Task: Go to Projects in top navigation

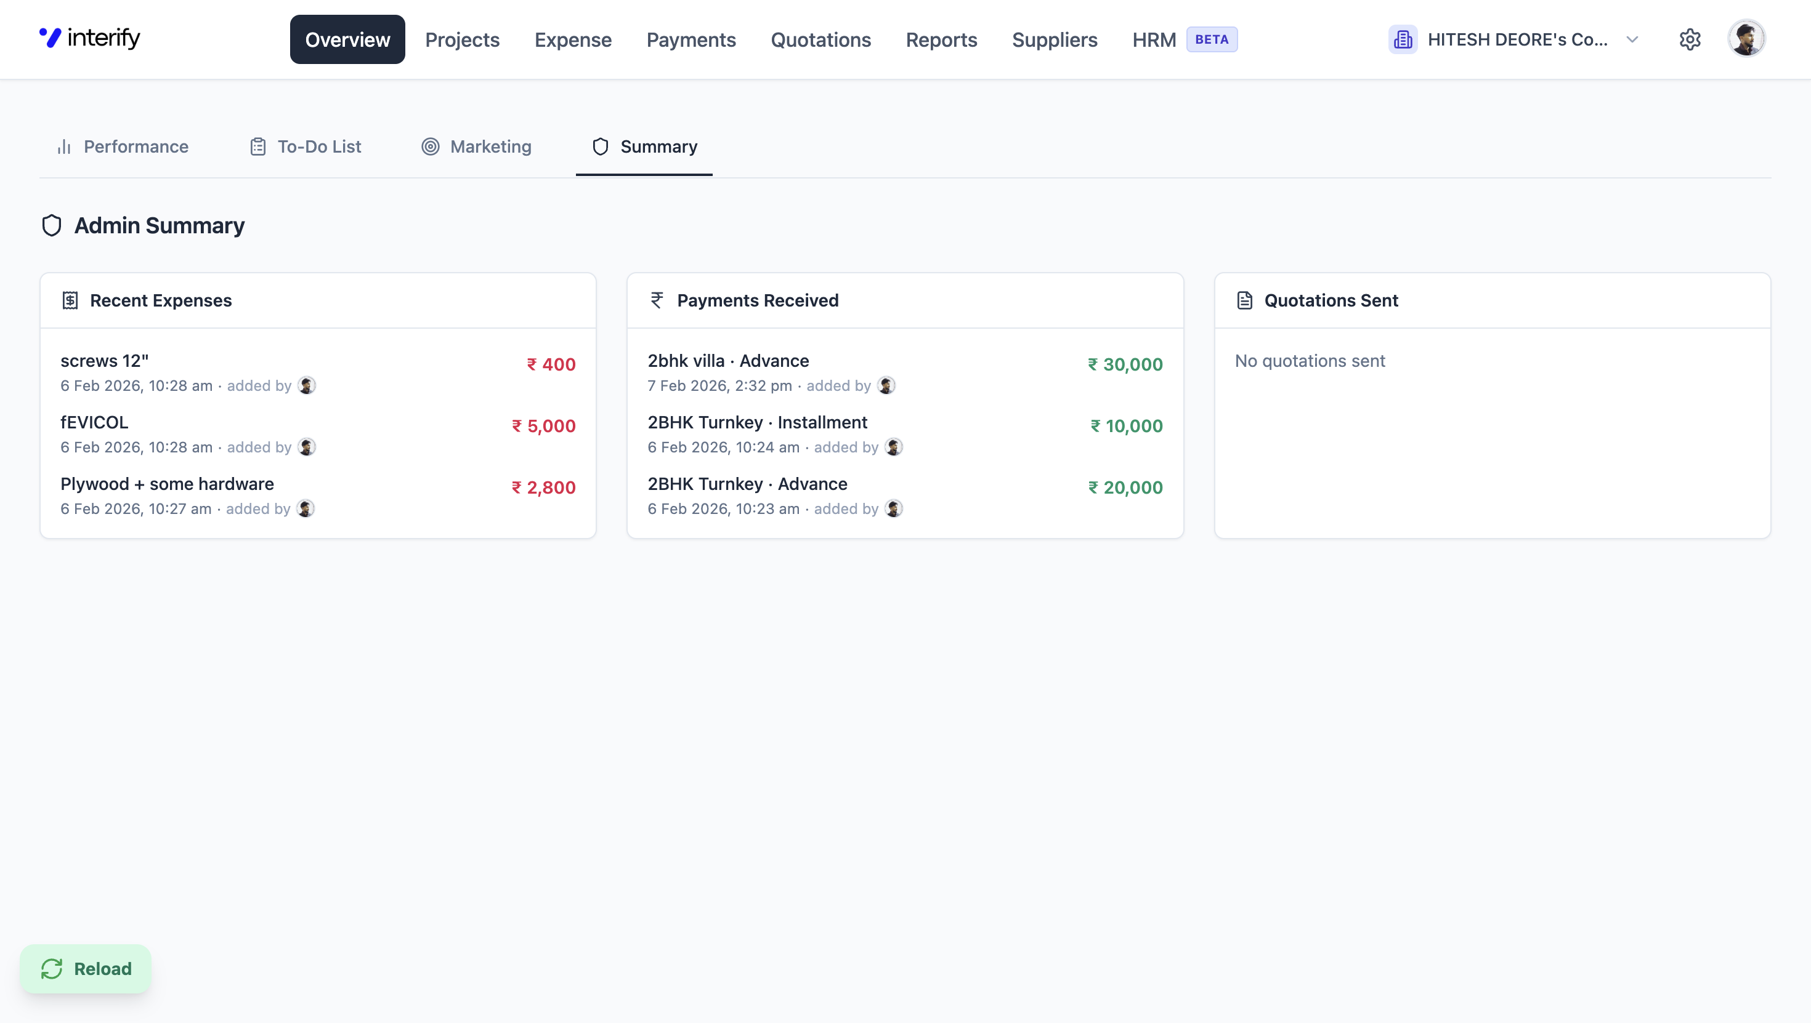Action: (462, 40)
